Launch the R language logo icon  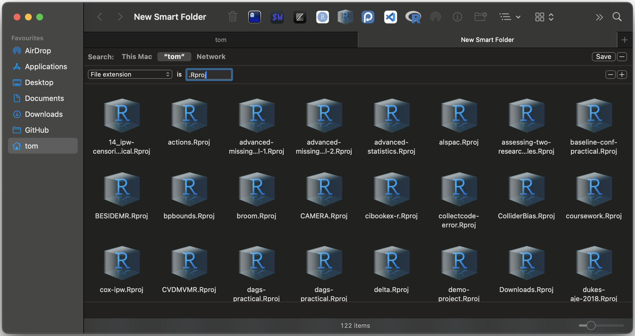coord(413,17)
